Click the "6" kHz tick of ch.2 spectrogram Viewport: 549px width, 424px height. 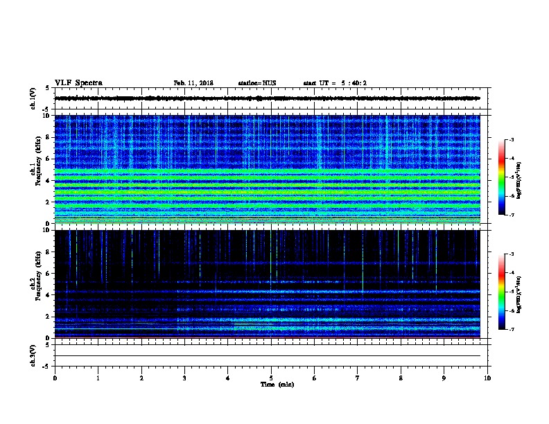(x=49, y=274)
